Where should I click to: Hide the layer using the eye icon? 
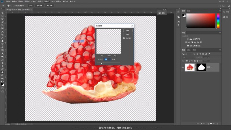(x=183, y=67)
